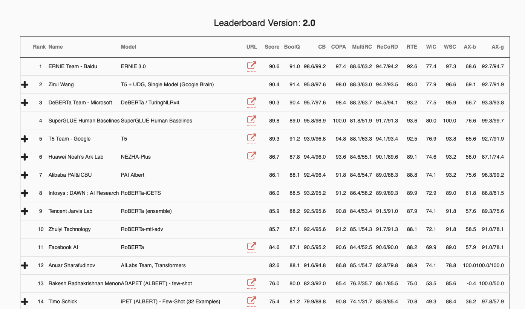Viewport: 525px width, 309px height.
Task: Click the name "T5 Team - Google"
Action: tap(70, 139)
